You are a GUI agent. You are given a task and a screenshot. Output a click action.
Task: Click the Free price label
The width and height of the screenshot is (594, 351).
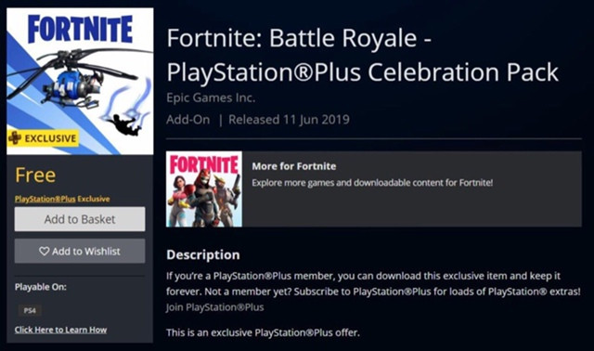tap(35, 175)
